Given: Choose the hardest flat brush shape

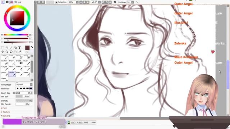Looking at the screenshot, I should [31, 89].
